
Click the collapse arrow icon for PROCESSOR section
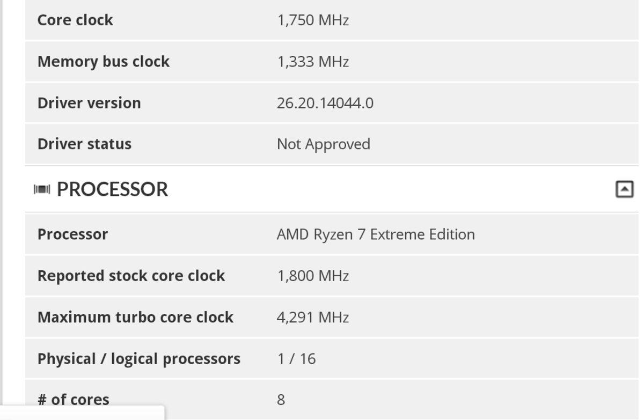tap(624, 189)
